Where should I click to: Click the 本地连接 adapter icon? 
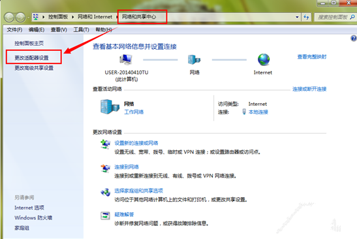244,112
